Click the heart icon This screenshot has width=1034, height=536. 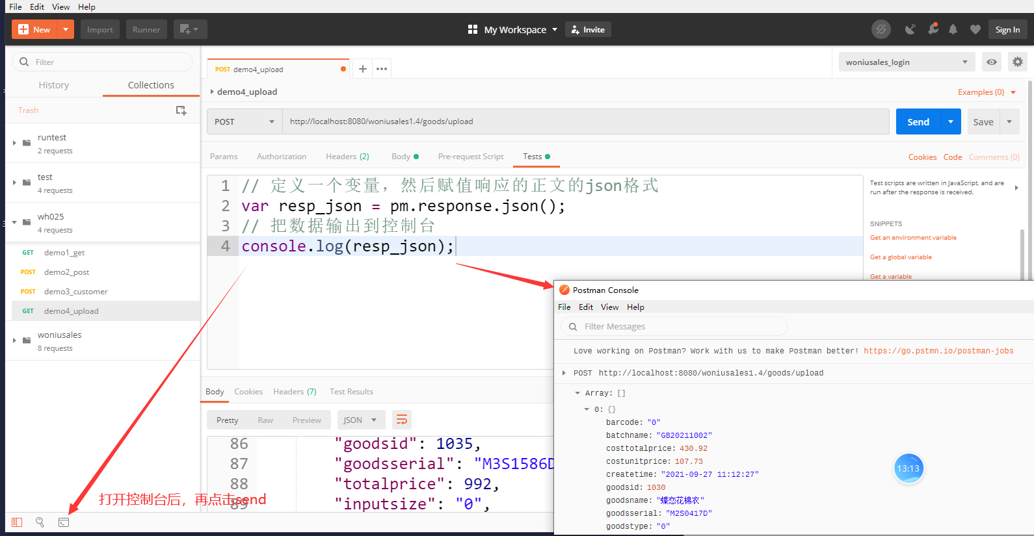(x=975, y=29)
